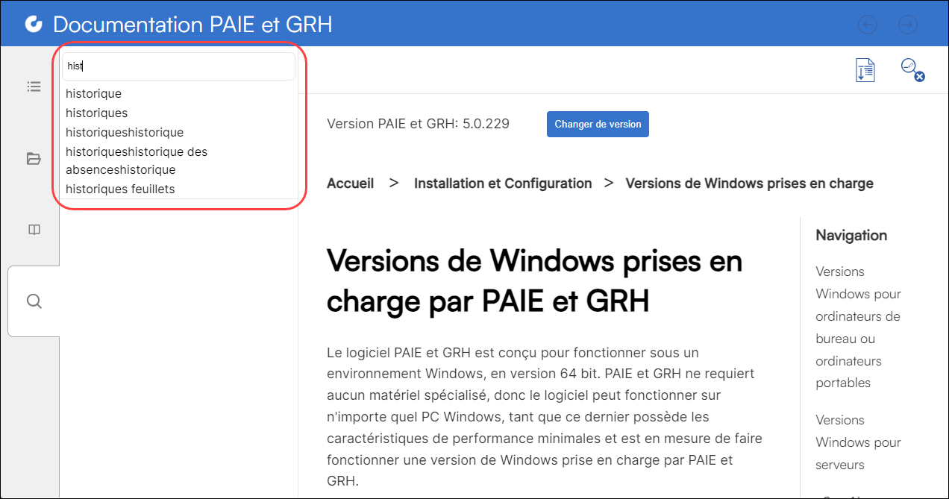949x499 pixels.
Task: Select the search magnifier sidebar tab
Action: pos(34,301)
